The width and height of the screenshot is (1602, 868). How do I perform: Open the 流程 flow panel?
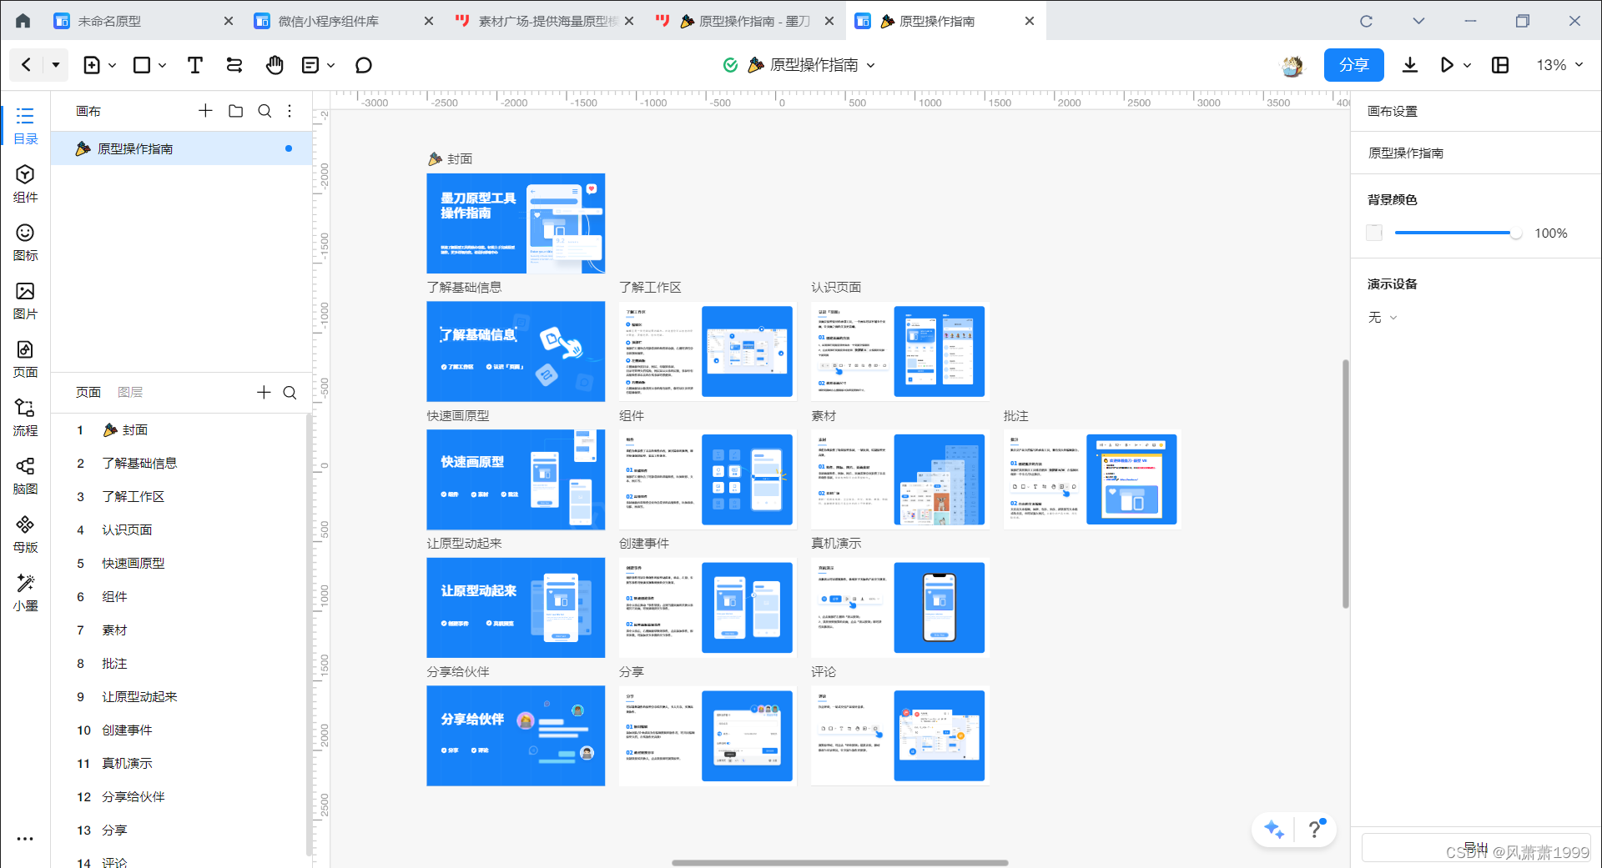coord(26,418)
